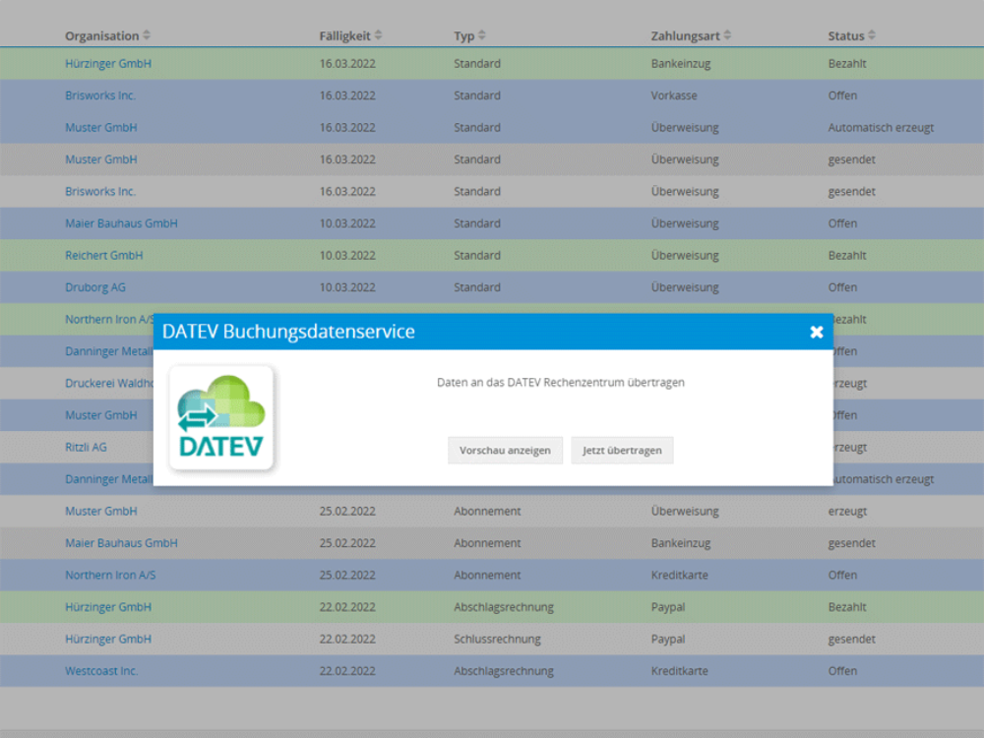Viewport: 984px width, 738px height.
Task: Sort by Zahlungsart column arrows
Action: [x=727, y=36]
